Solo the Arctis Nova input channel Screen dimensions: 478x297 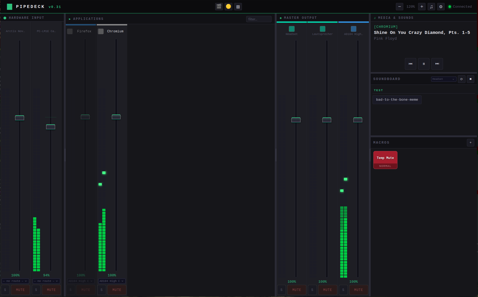click(5, 290)
